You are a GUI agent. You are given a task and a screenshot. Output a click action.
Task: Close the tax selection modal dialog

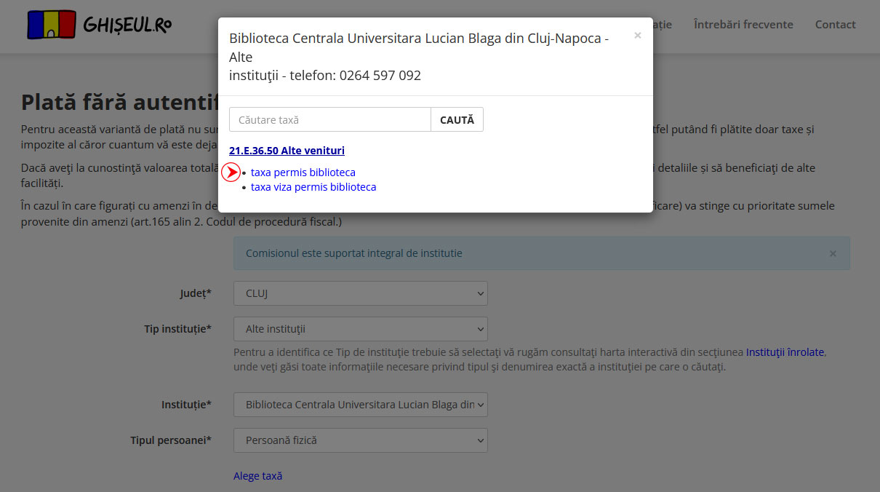pos(638,35)
